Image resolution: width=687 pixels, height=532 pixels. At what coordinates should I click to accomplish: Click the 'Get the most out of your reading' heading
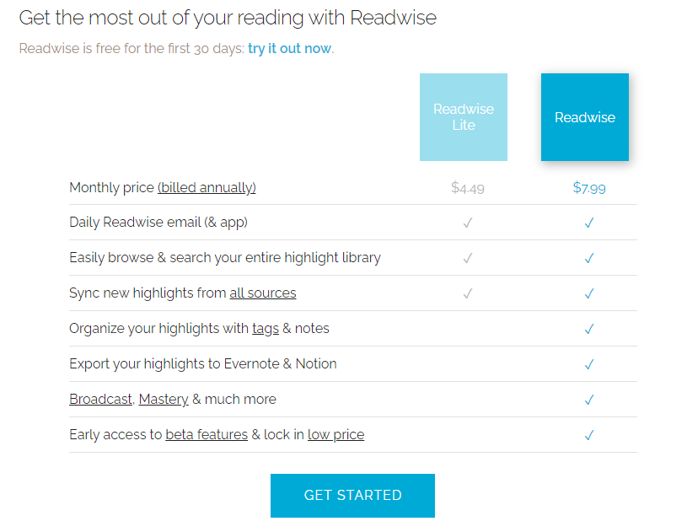(228, 19)
